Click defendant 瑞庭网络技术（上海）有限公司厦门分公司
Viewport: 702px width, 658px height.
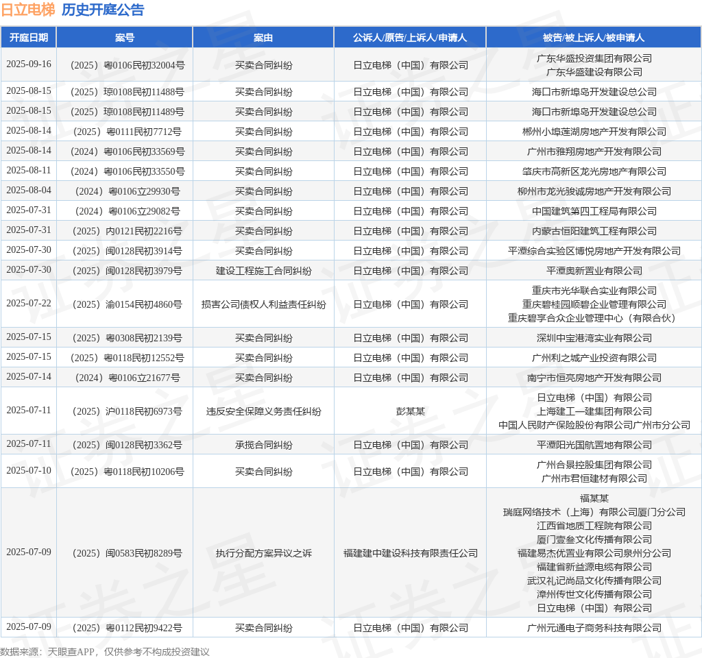pos(594,512)
